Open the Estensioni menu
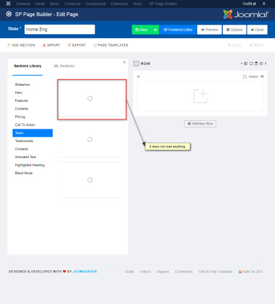This screenshot has width=275, height=304. [x=119, y=4]
